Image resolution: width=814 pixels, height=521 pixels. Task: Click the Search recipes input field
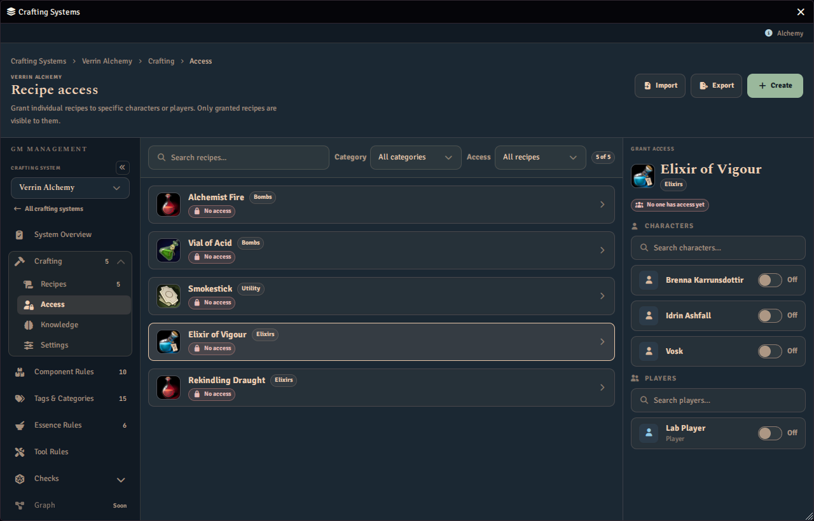coord(238,158)
